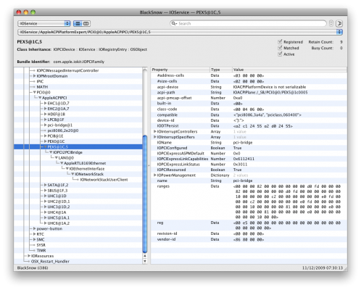Click the path bar popup arrow
The width and height of the screenshot is (361, 290).
pos(339,32)
